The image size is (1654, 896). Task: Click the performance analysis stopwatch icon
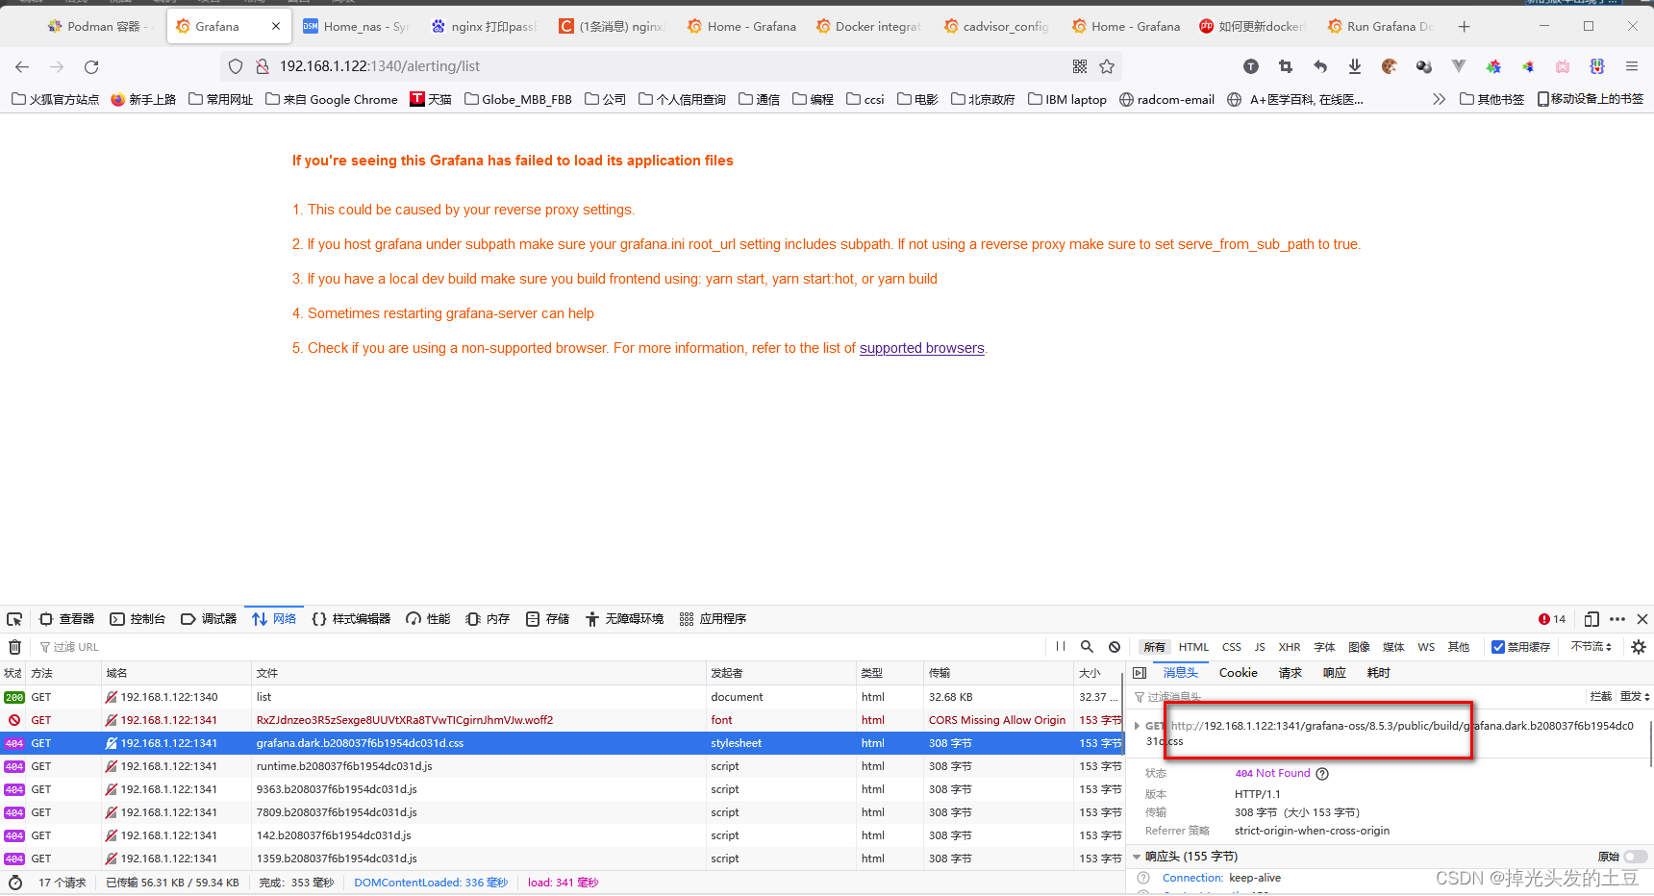tap(14, 883)
